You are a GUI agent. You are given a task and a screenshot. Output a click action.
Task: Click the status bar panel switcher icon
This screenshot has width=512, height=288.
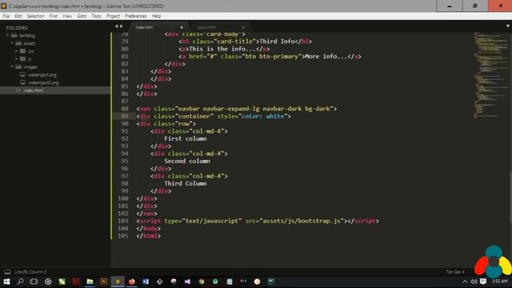coord(7,272)
